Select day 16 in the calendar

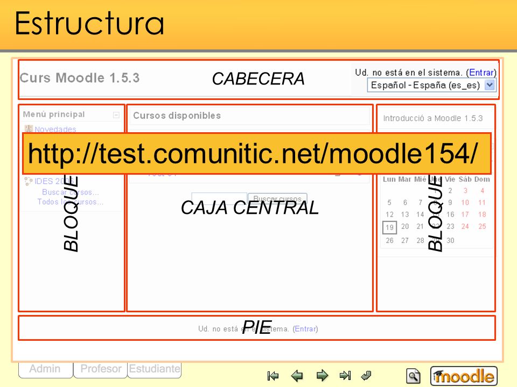pos(450,214)
